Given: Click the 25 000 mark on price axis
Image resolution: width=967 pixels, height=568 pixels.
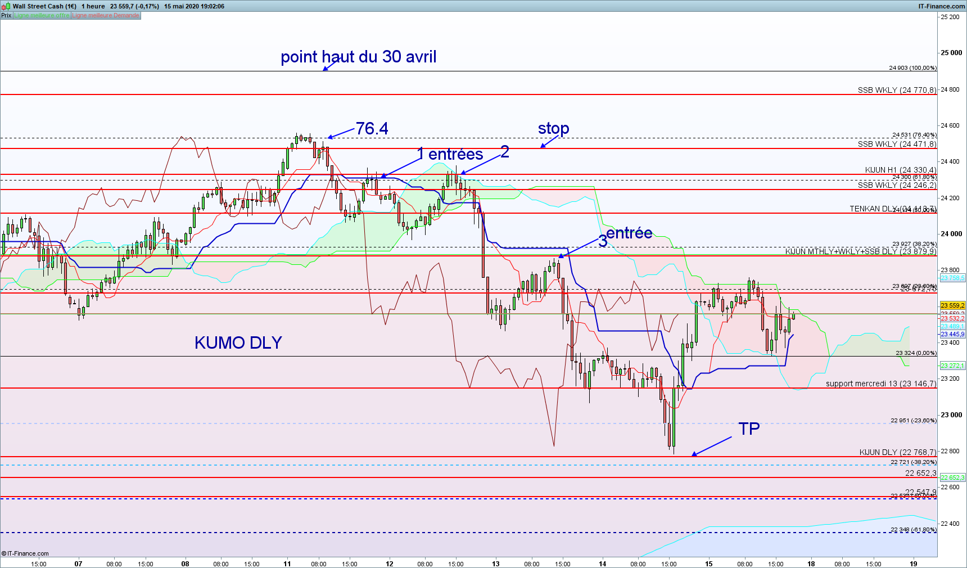Looking at the screenshot, I should [x=951, y=53].
